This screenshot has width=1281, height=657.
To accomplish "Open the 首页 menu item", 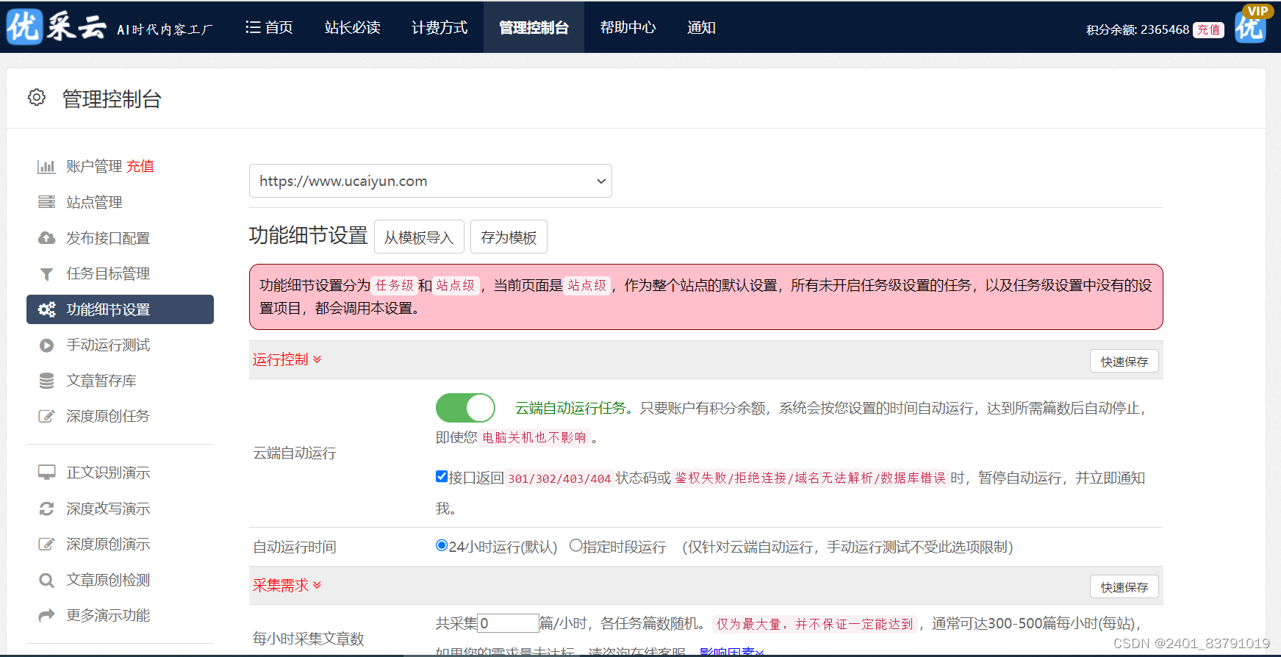I will coord(269,27).
